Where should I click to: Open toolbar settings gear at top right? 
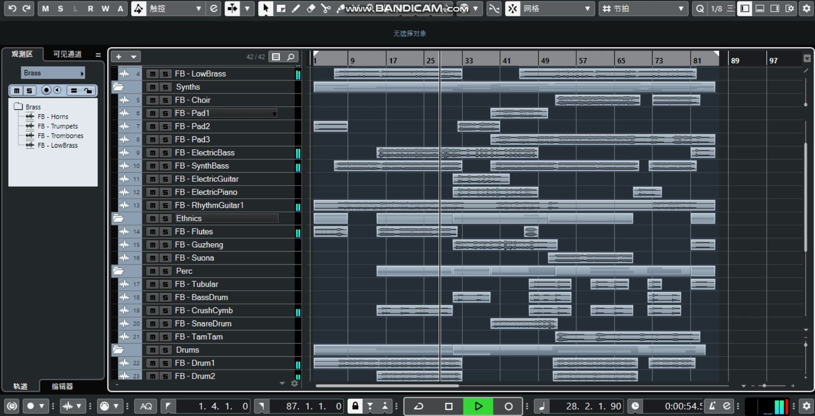[x=807, y=8]
